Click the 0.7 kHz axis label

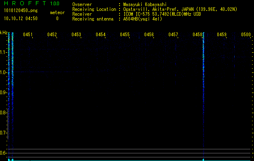(x=3, y=133)
